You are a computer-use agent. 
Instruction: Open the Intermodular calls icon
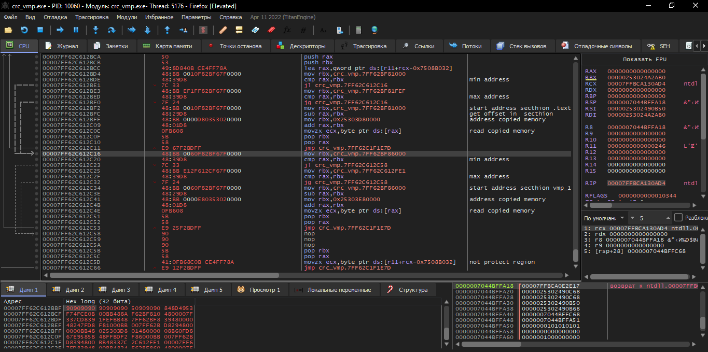tap(339, 30)
